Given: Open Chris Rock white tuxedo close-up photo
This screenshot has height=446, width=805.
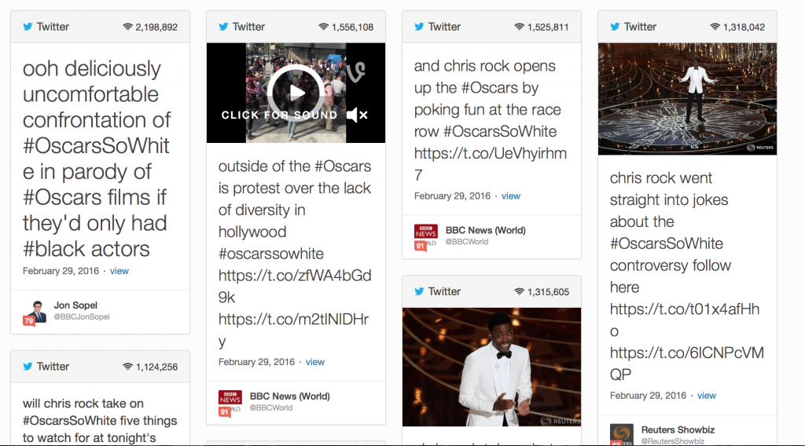Looking at the screenshot, I should (x=491, y=367).
